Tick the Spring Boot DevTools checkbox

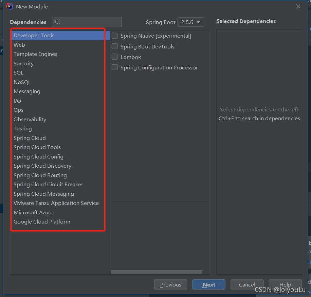[x=115, y=46]
